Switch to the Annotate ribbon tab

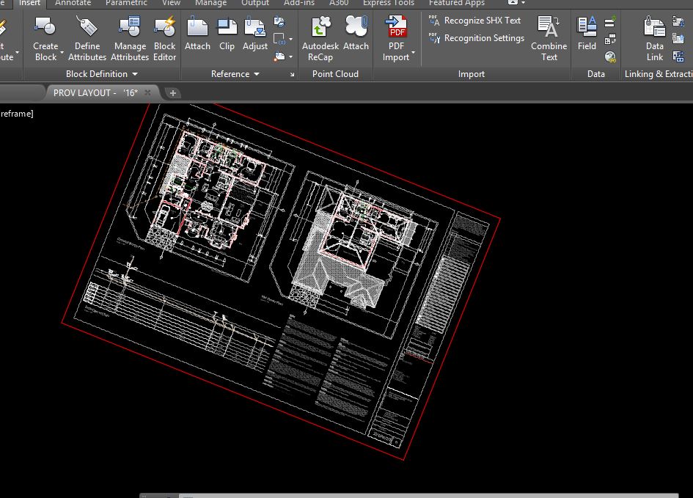(73, 4)
